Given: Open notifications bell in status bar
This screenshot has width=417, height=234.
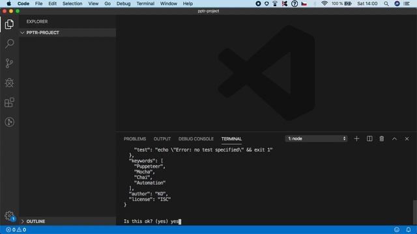Looking at the screenshot, I should [409, 229].
